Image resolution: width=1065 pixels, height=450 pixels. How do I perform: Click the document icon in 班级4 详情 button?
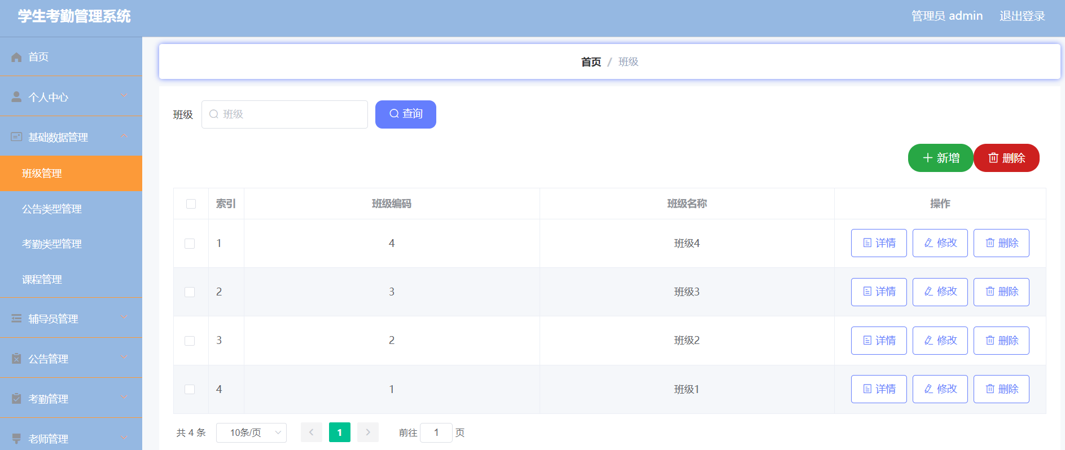tap(867, 243)
